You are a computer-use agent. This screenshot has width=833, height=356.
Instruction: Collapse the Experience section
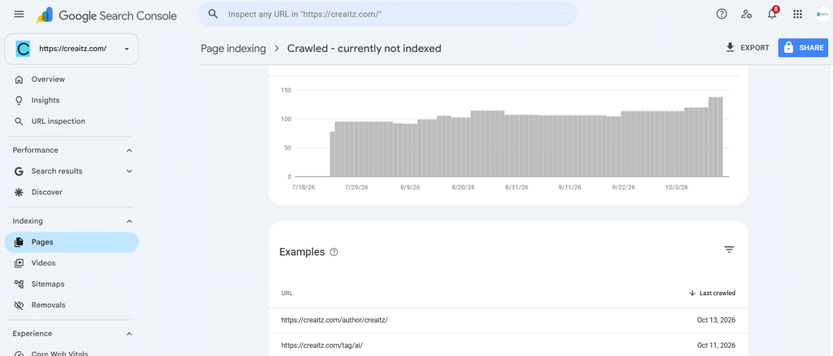click(x=129, y=334)
